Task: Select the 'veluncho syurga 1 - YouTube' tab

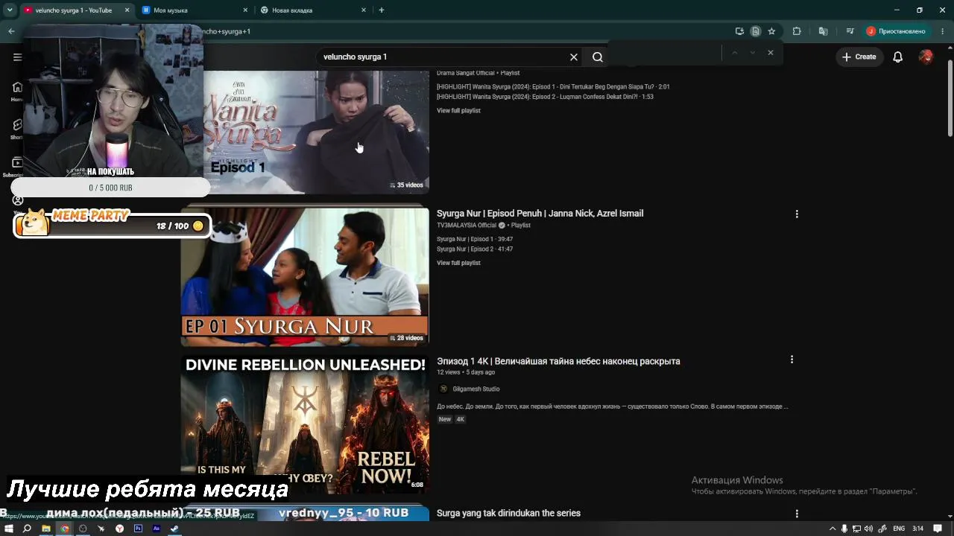Action: 77,10
